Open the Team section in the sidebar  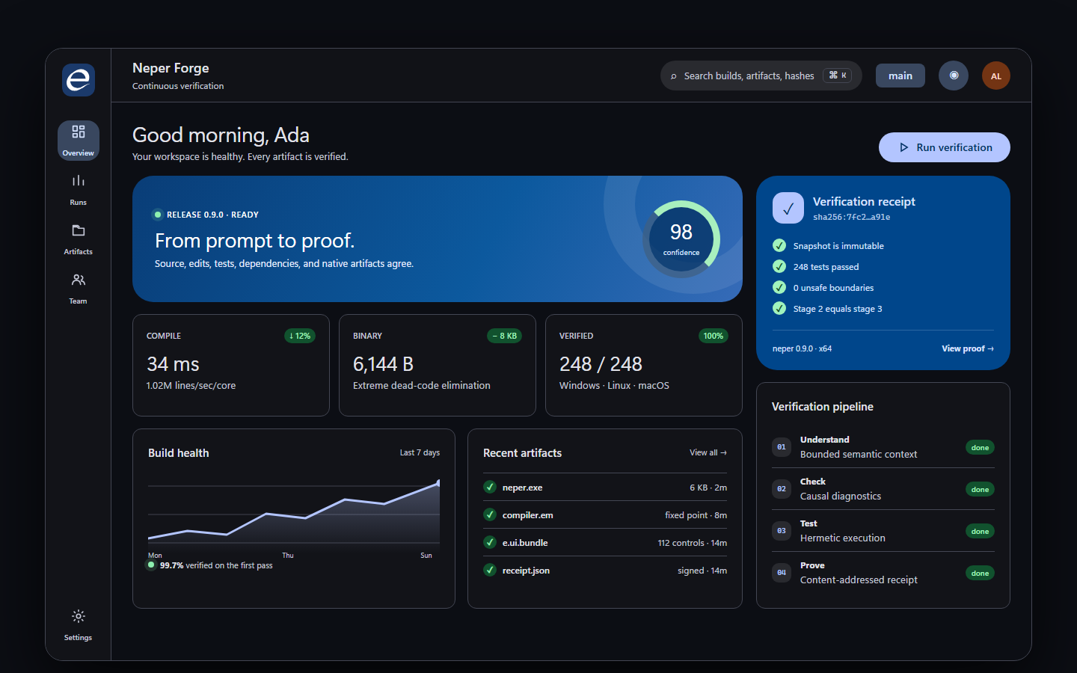click(x=79, y=289)
